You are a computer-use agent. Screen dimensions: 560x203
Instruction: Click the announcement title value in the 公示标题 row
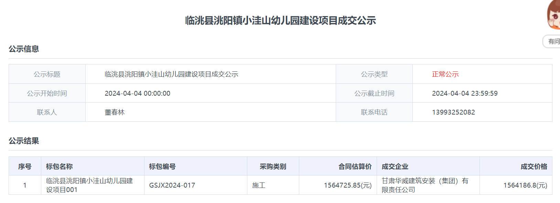coord(171,74)
